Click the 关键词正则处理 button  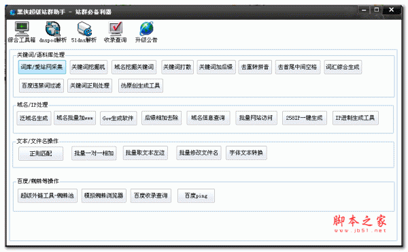click(90, 86)
